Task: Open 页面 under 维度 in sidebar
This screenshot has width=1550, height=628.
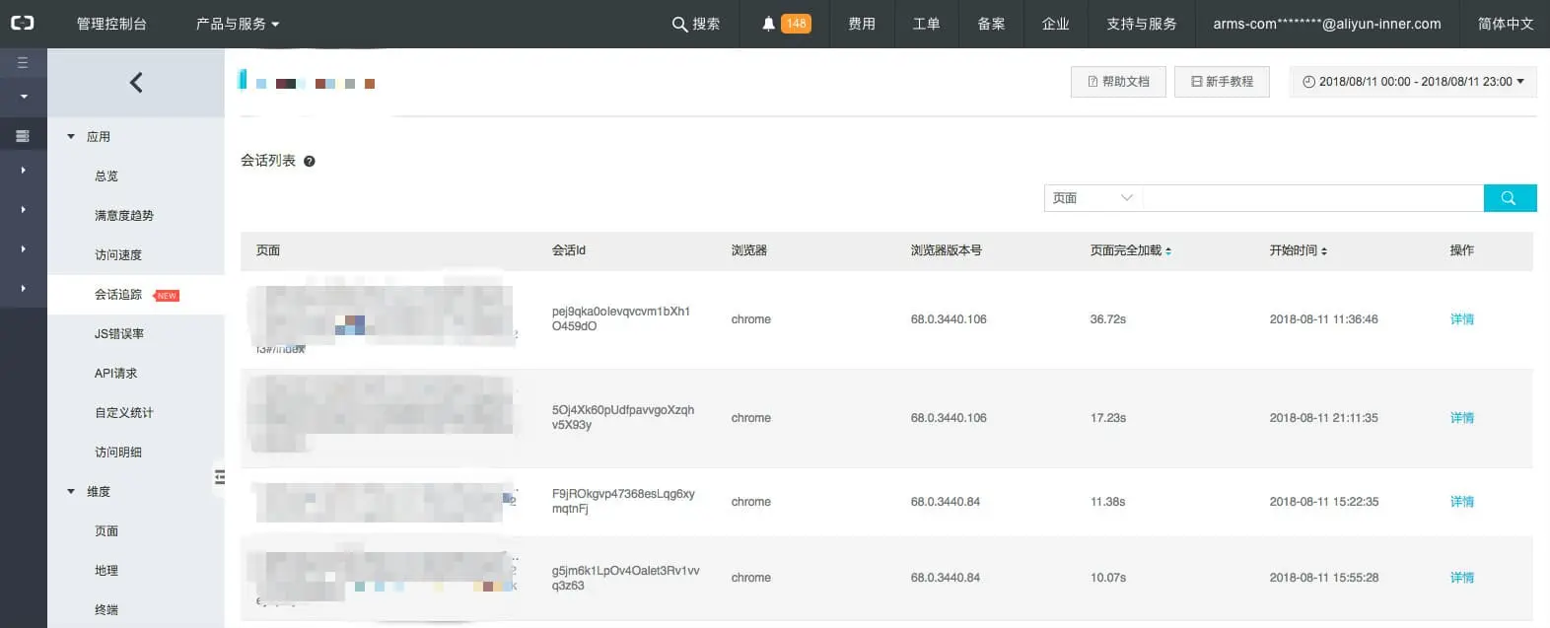Action: point(106,531)
